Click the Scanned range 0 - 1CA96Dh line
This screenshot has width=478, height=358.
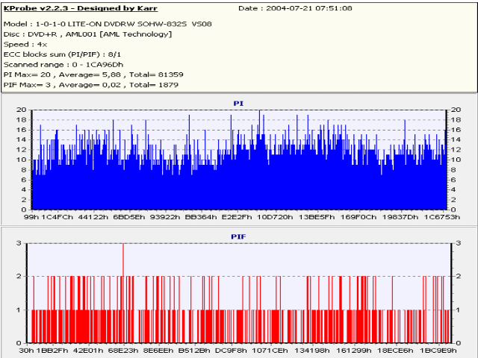point(63,65)
